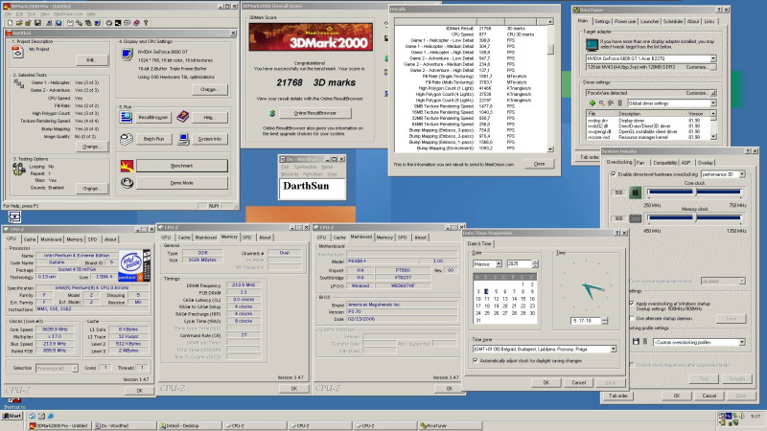Open the Power user tab in RivaTuner
This screenshot has width=767, height=431.
625,21
